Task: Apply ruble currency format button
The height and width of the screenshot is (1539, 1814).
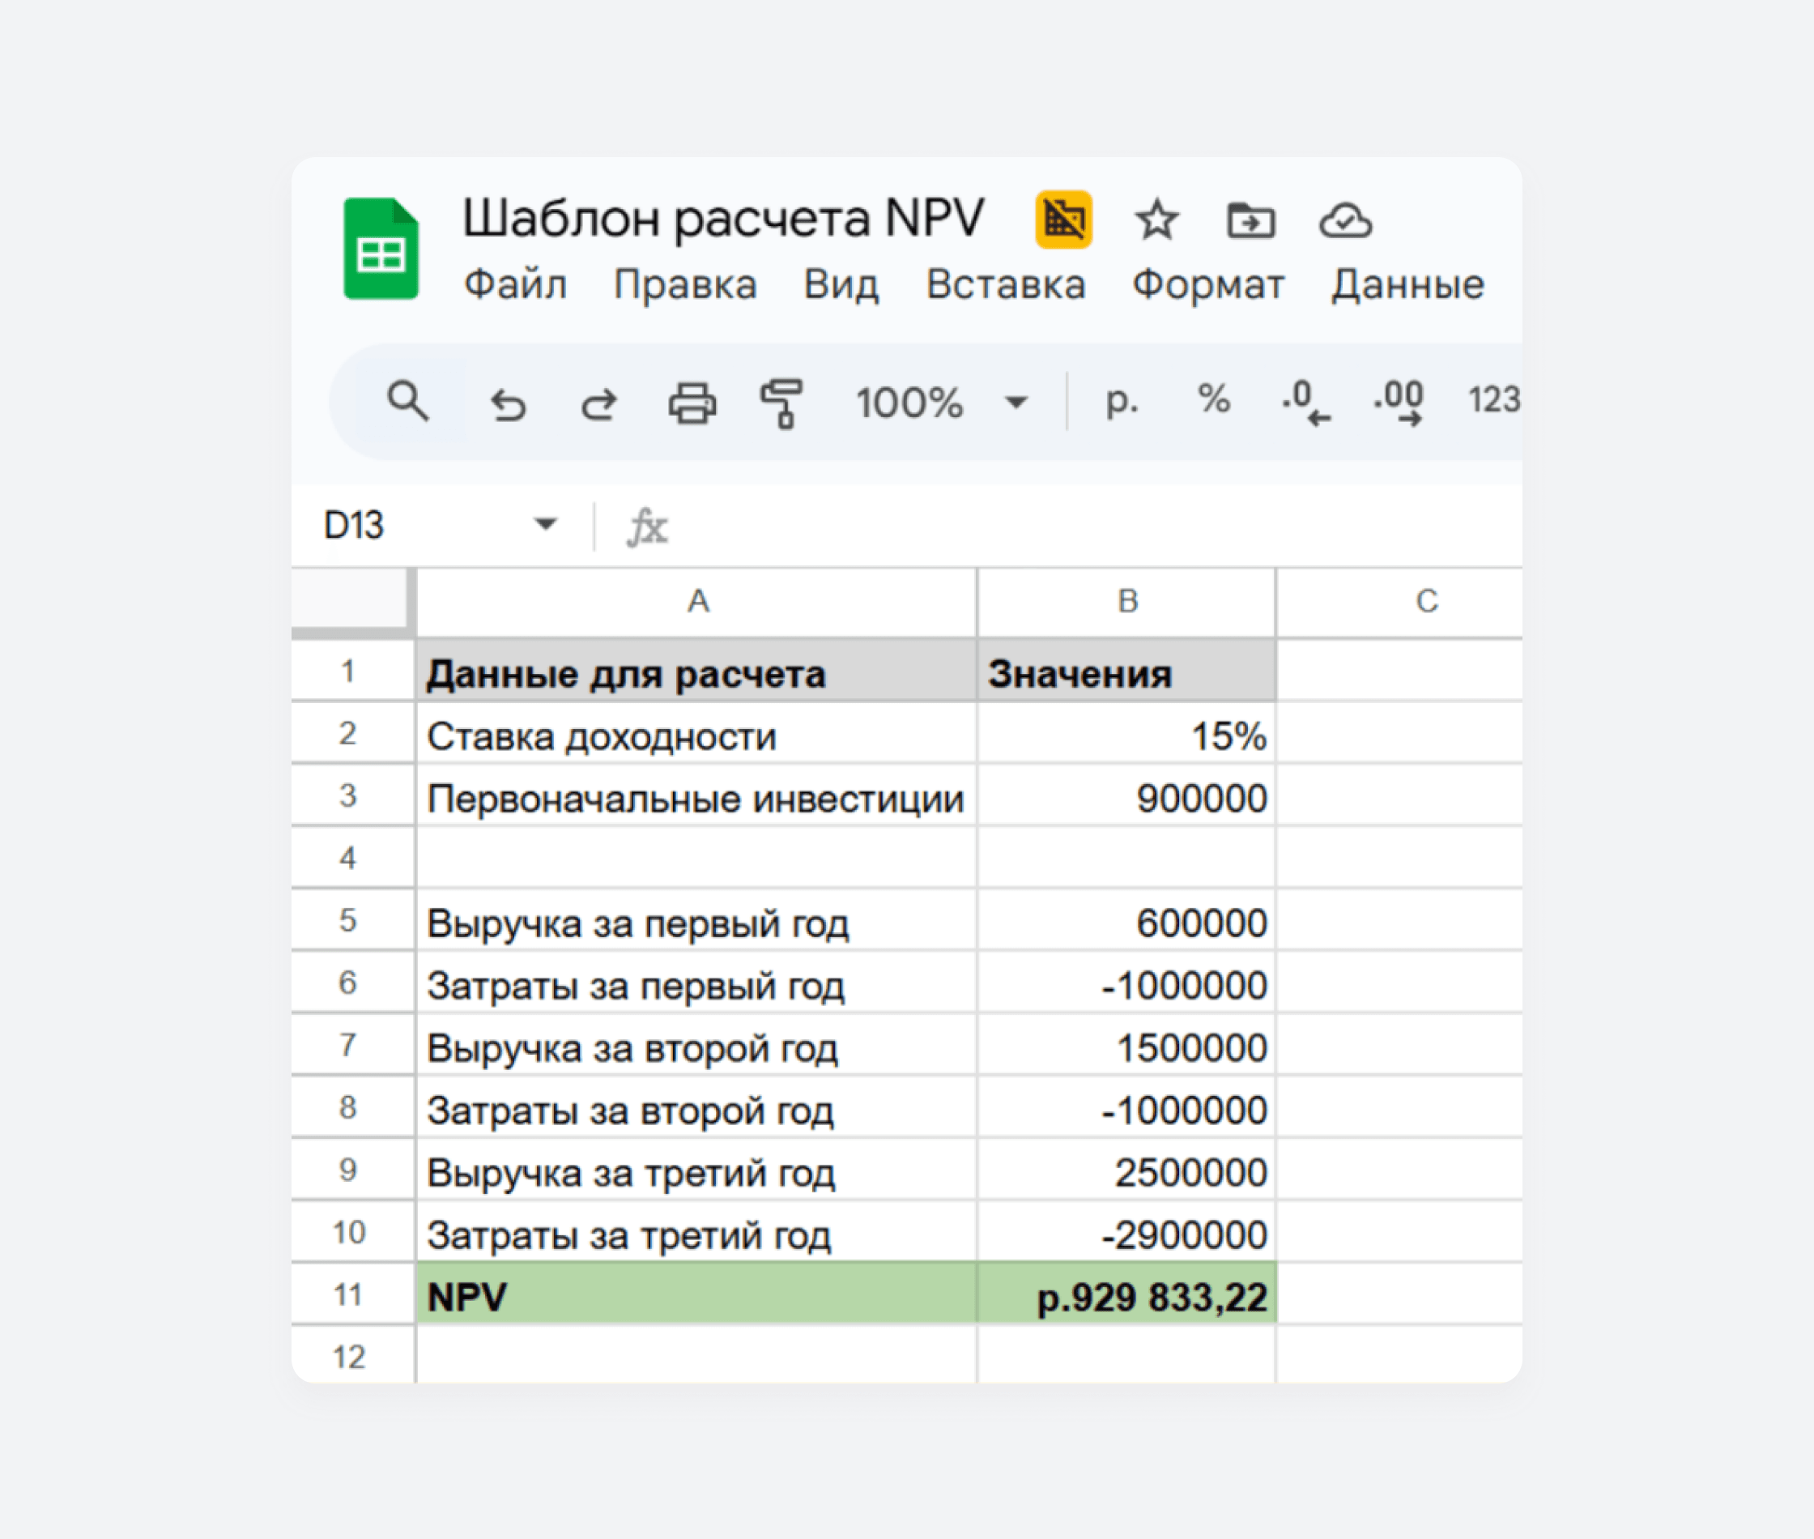Action: click(1122, 399)
